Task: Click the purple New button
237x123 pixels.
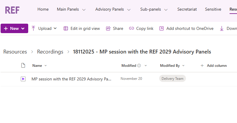Action: [14, 28]
